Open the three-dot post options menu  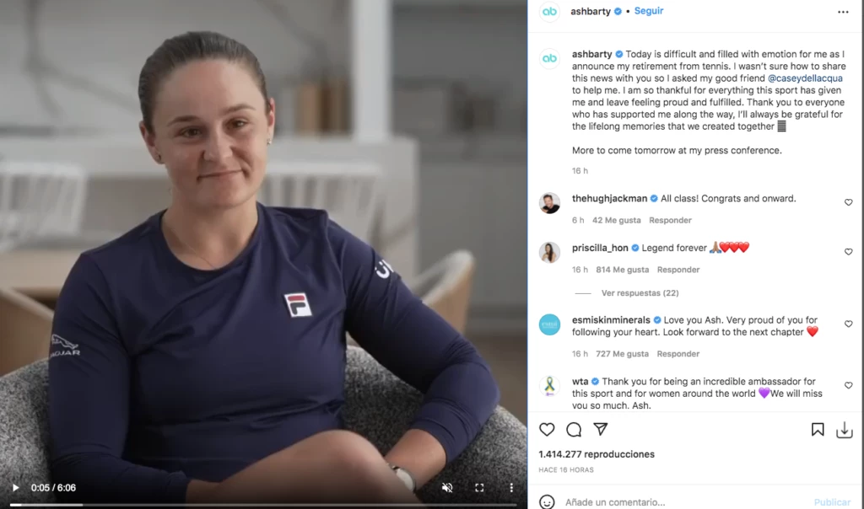click(x=843, y=12)
